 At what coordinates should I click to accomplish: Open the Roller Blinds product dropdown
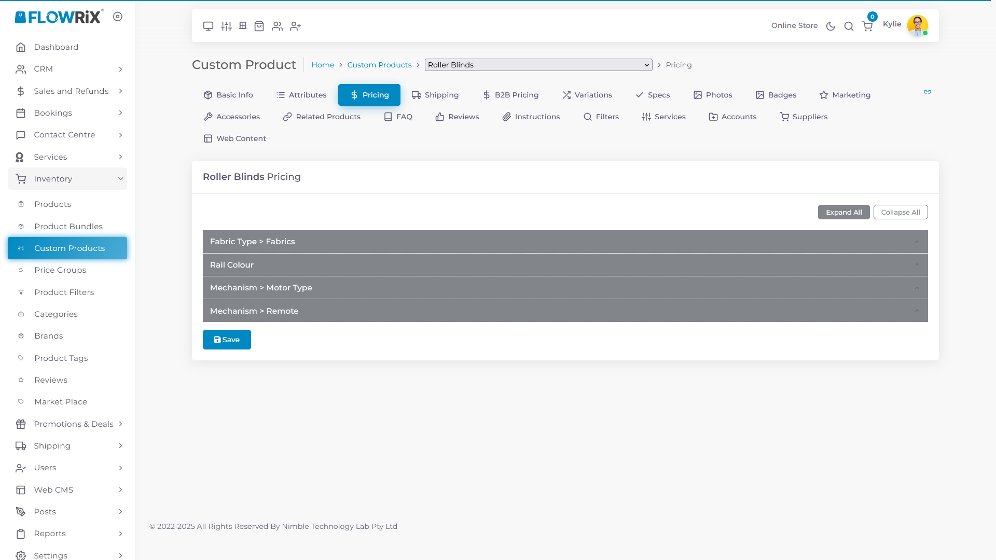point(538,65)
